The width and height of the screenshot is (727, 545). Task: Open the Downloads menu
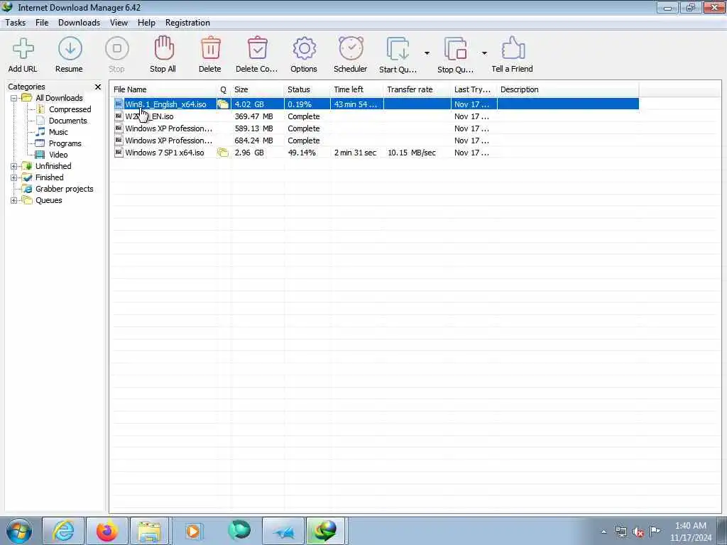tap(80, 23)
